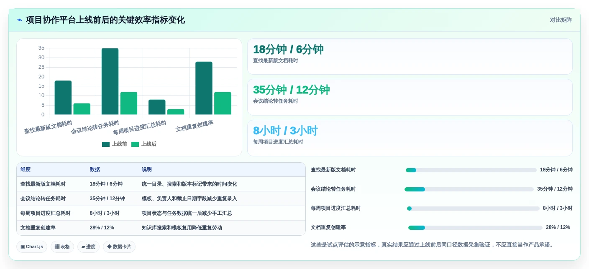This screenshot has width=589, height=269.
Task: Click the 上线前 bar for 每周项目进度汇总耗时
Action: [157, 107]
